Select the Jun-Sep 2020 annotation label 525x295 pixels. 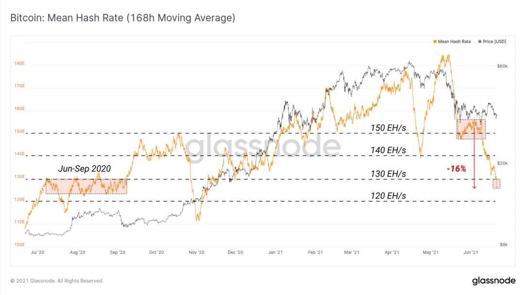(x=85, y=168)
